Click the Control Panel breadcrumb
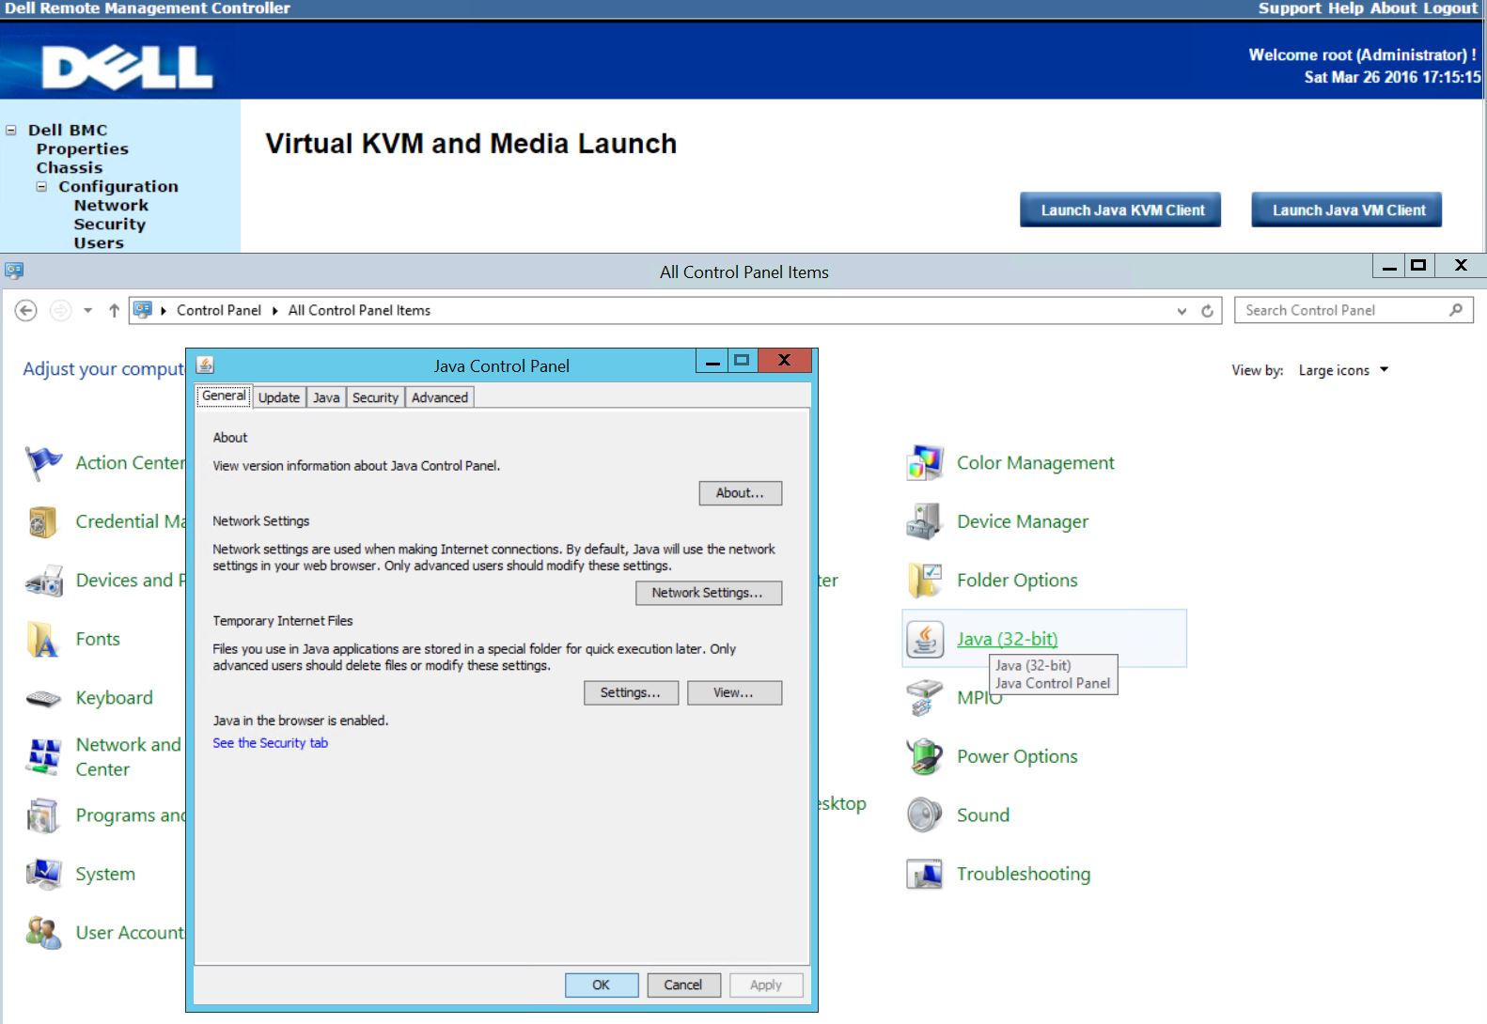 [x=219, y=310]
